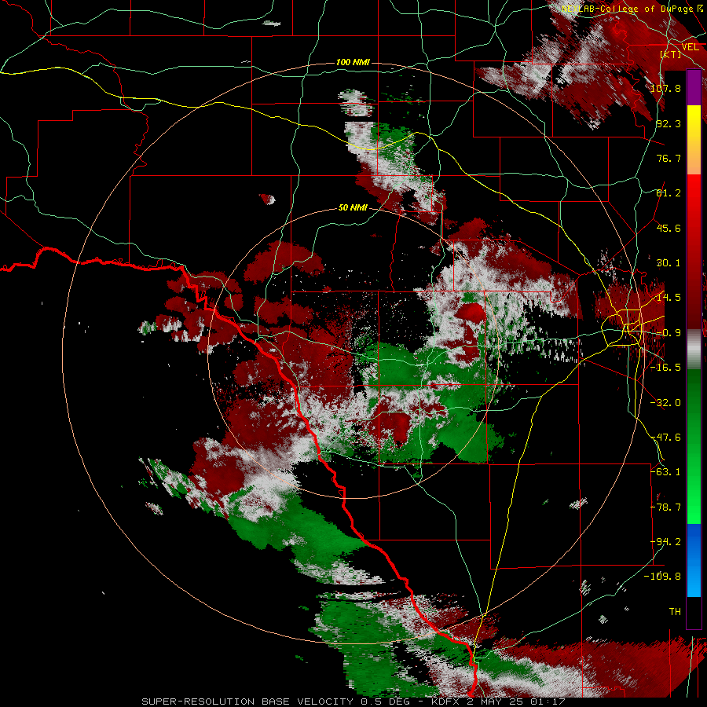Viewport: 707px width, 707px height.
Task: Click the -16.5 value on velocity scale
Action: [x=665, y=368]
